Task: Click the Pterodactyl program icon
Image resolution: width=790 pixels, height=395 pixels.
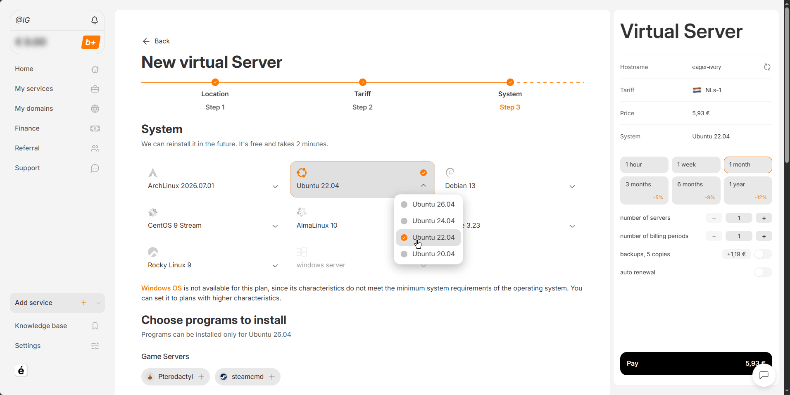Action: 150,377
